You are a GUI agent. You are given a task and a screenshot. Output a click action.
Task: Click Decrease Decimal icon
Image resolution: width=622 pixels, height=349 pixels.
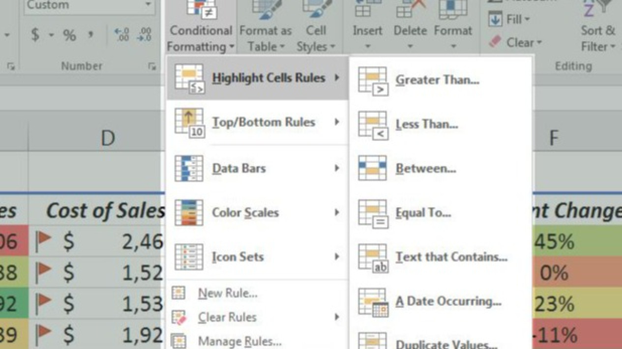point(144,35)
